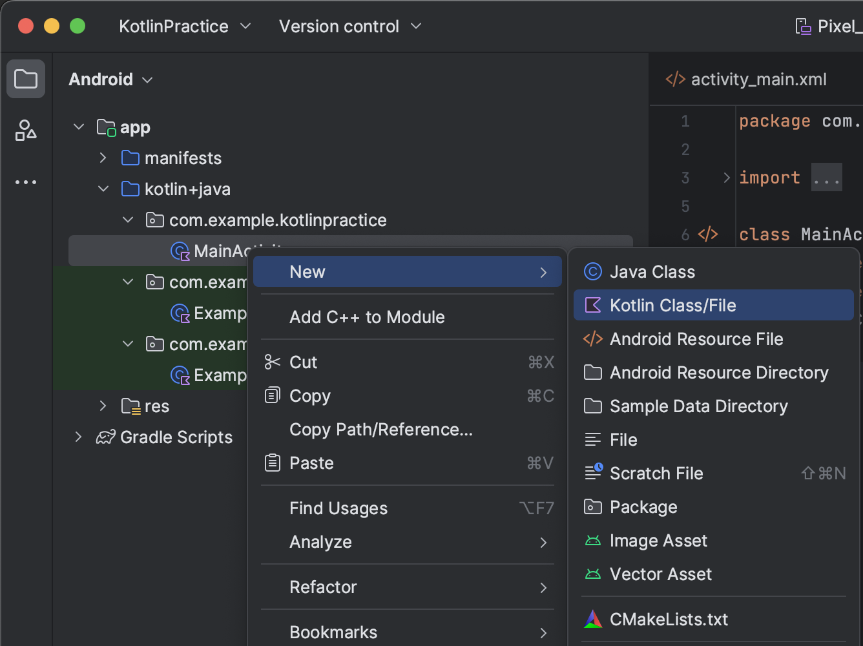Image resolution: width=863 pixels, height=646 pixels.
Task: Click the Kotlin Class/File icon
Action: coord(593,306)
